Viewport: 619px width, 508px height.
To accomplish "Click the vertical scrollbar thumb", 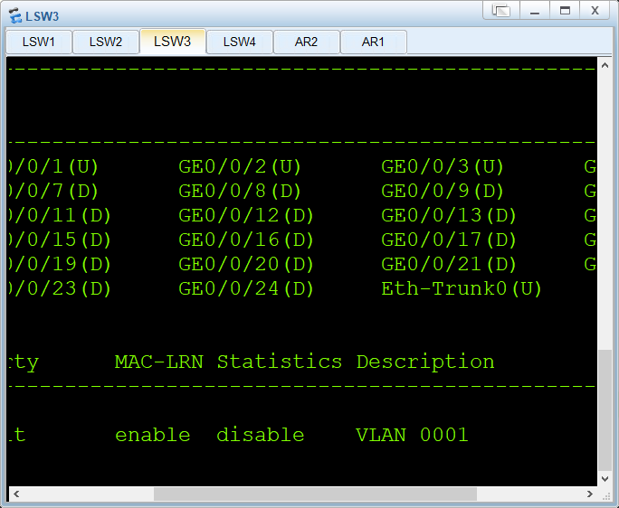I will (605, 409).
